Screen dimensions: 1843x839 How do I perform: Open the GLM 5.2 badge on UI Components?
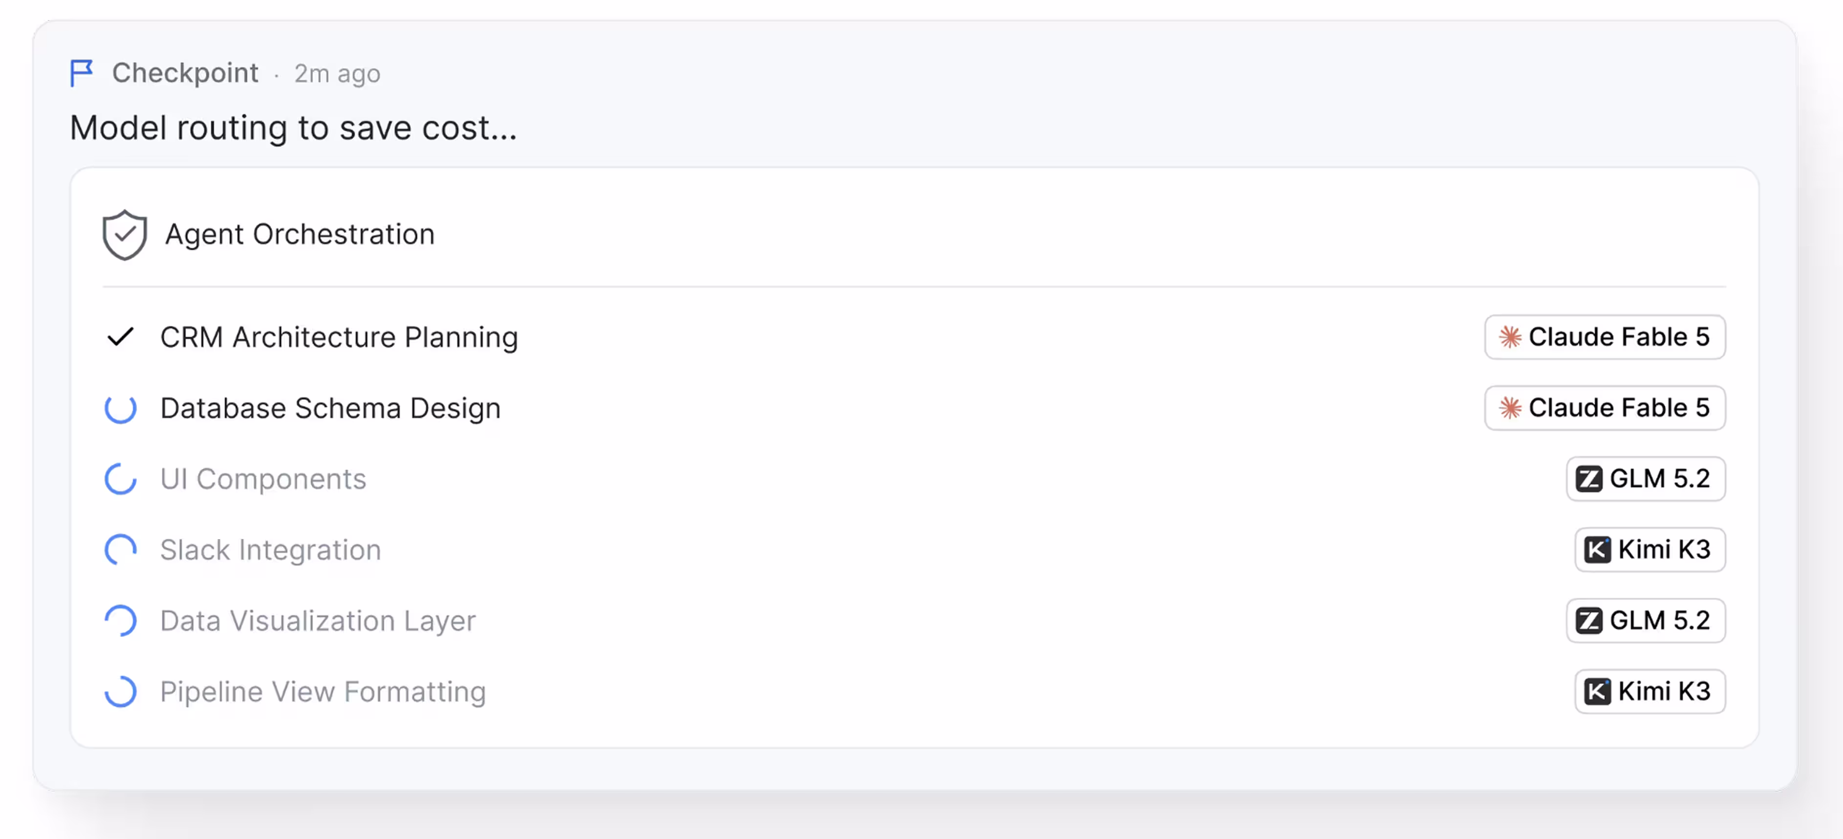click(1645, 479)
